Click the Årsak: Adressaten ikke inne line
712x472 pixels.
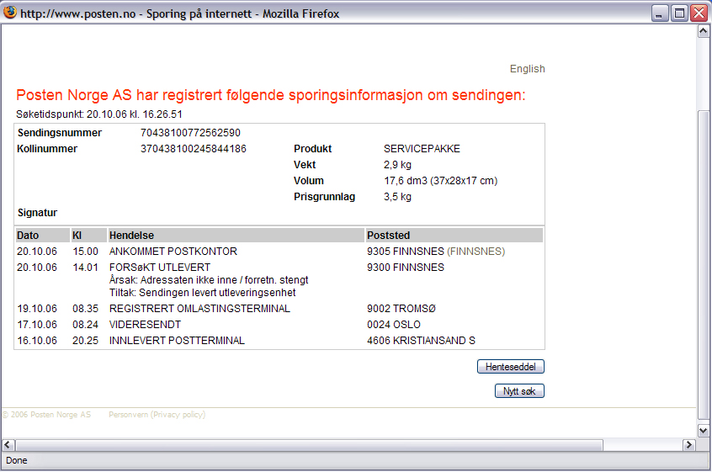pos(209,280)
